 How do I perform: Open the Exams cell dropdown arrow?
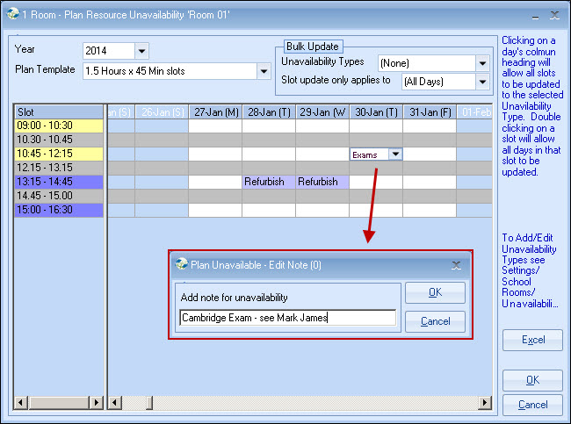(x=395, y=155)
